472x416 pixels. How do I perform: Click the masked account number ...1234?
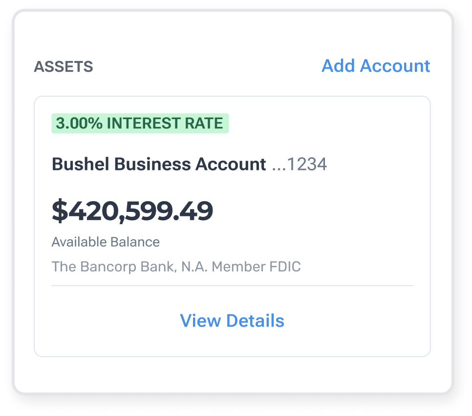[300, 165]
